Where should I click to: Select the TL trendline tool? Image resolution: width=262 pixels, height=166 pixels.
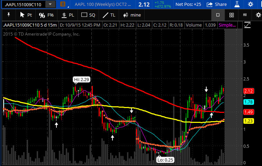[109, 15]
